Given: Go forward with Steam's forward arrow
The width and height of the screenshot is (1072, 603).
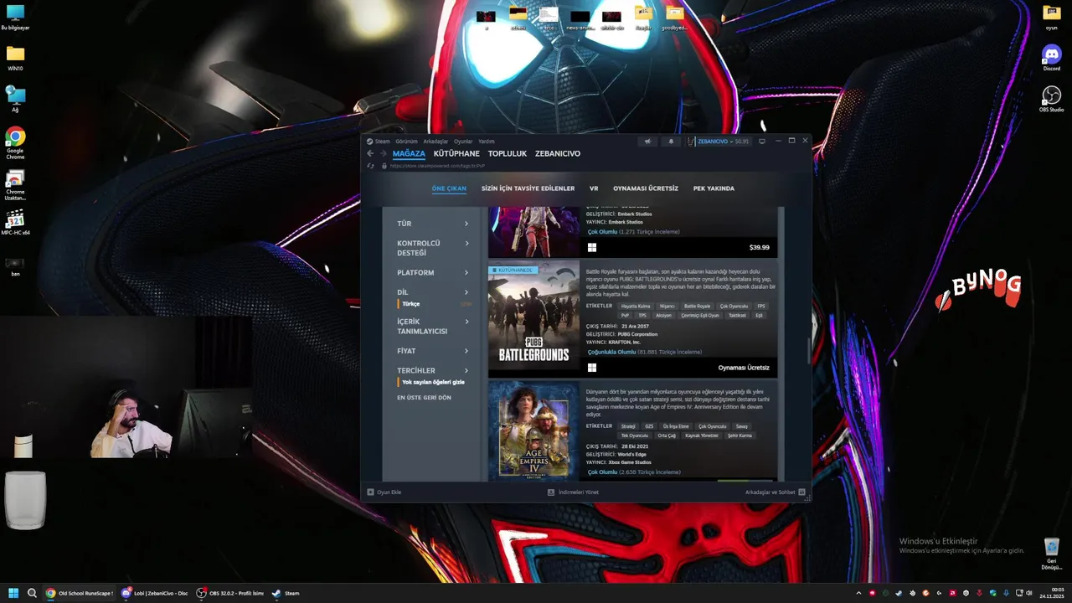Looking at the screenshot, I should 383,153.
